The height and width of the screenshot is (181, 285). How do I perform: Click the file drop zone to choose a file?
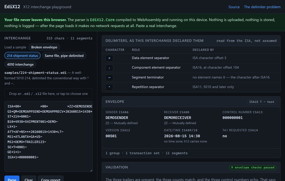[x=48, y=94]
